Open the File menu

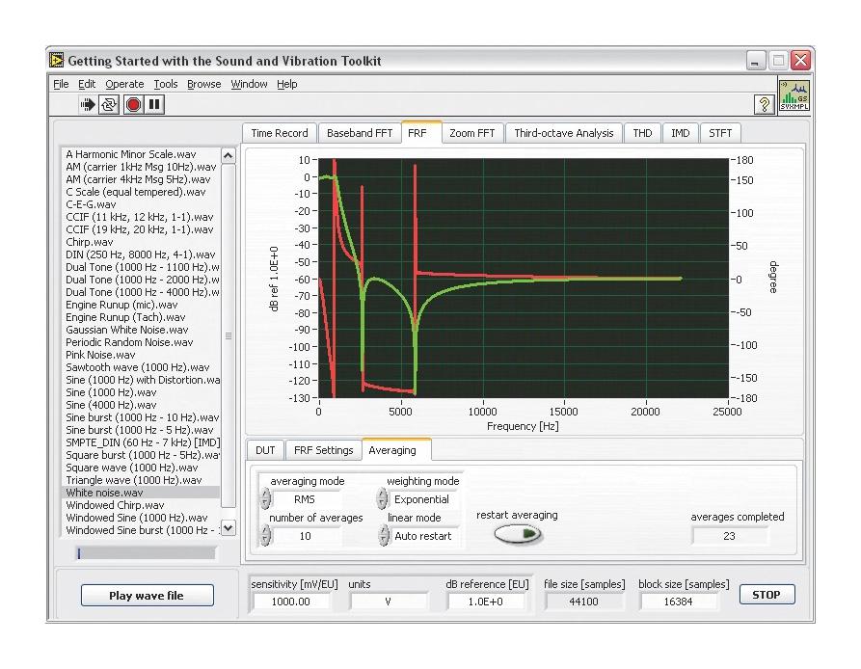[x=61, y=84]
